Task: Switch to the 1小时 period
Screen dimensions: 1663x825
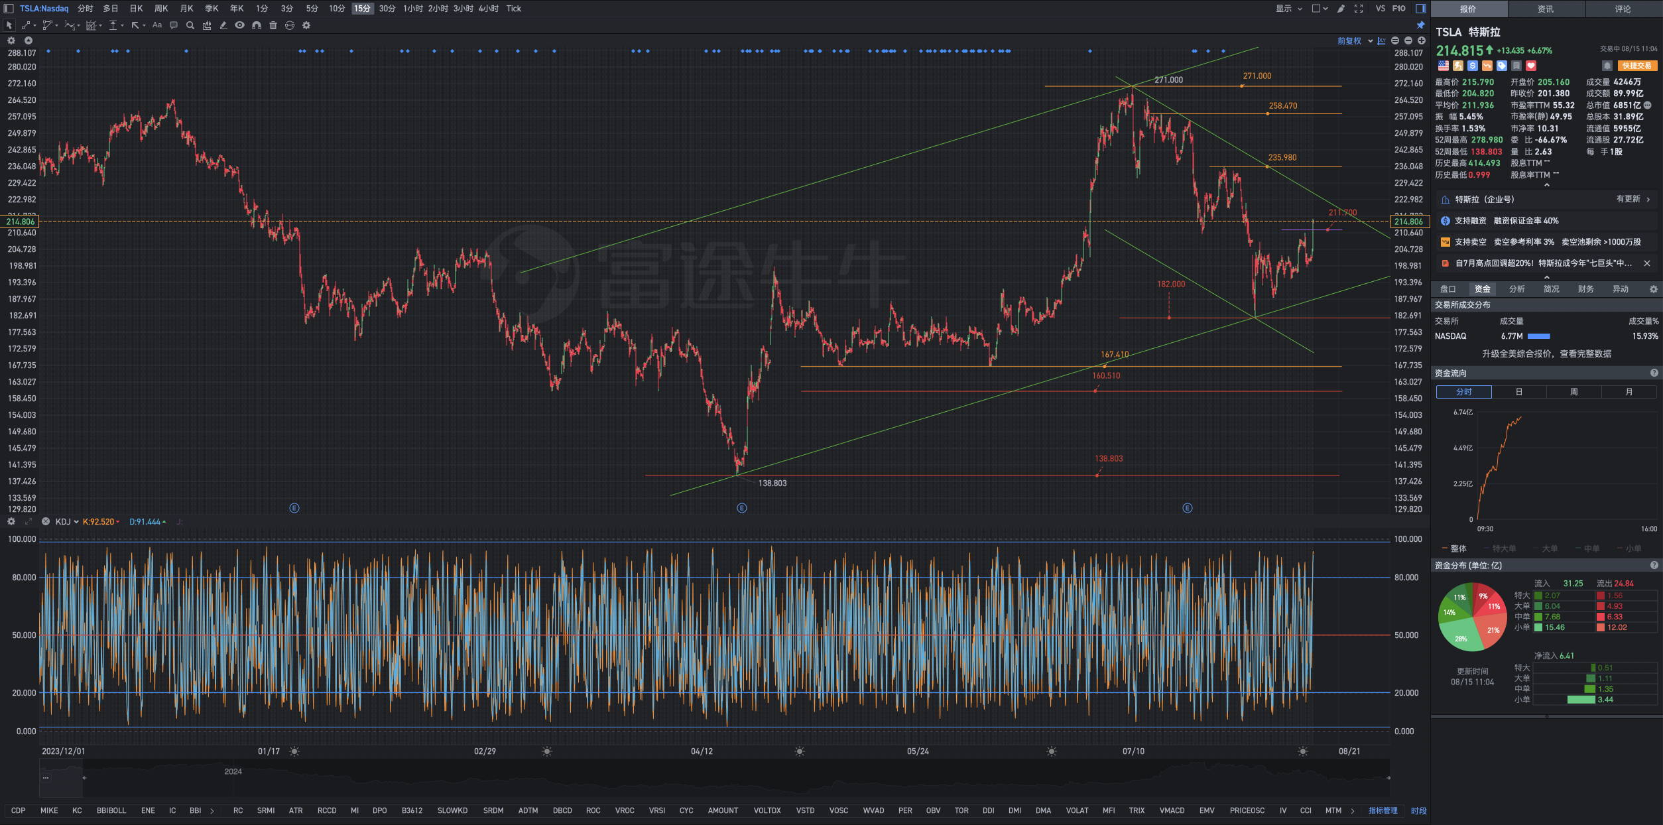Action: click(x=412, y=9)
